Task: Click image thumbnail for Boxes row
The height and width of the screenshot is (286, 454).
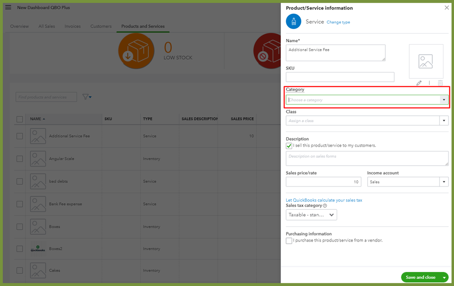Action: 38,227
